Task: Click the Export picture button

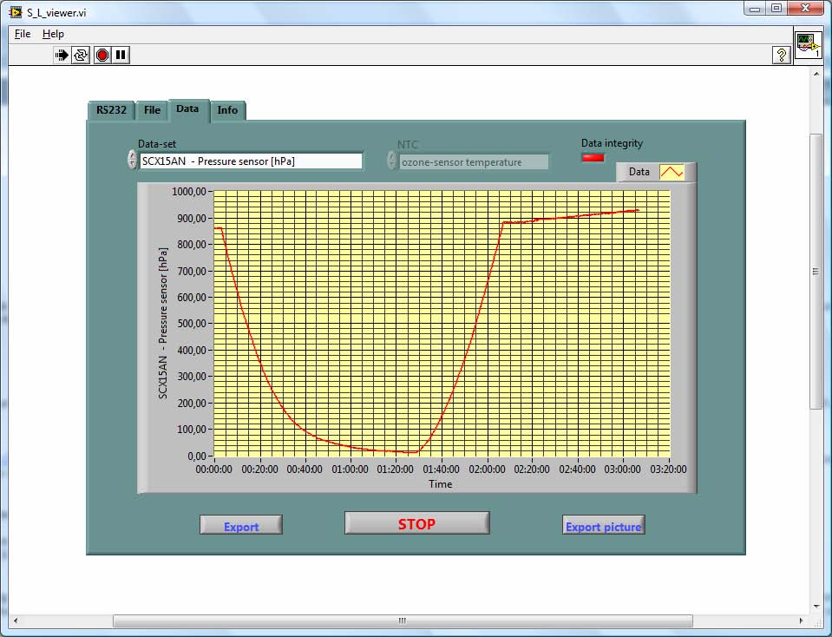Action: 603,526
